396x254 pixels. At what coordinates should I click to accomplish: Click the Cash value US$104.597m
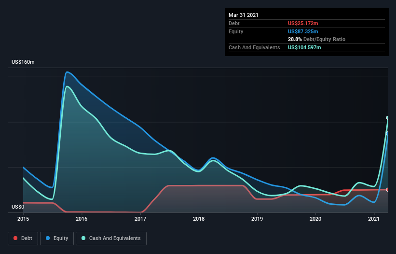pos(304,47)
